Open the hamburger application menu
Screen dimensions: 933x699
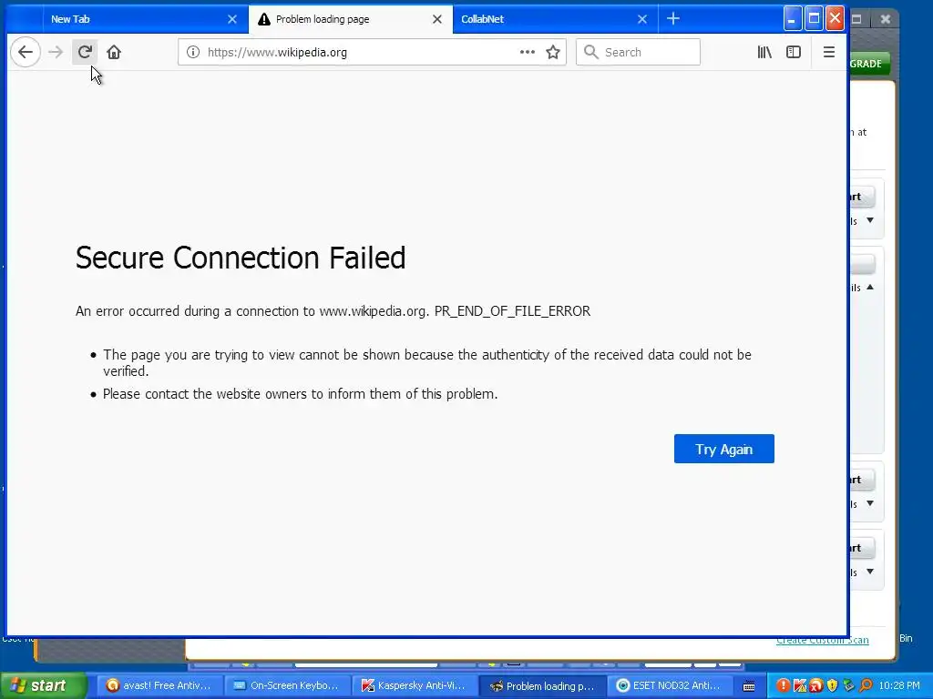click(829, 52)
